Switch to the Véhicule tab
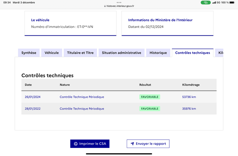The width and height of the screenshot is (238, 156). (x=51, y=53)
